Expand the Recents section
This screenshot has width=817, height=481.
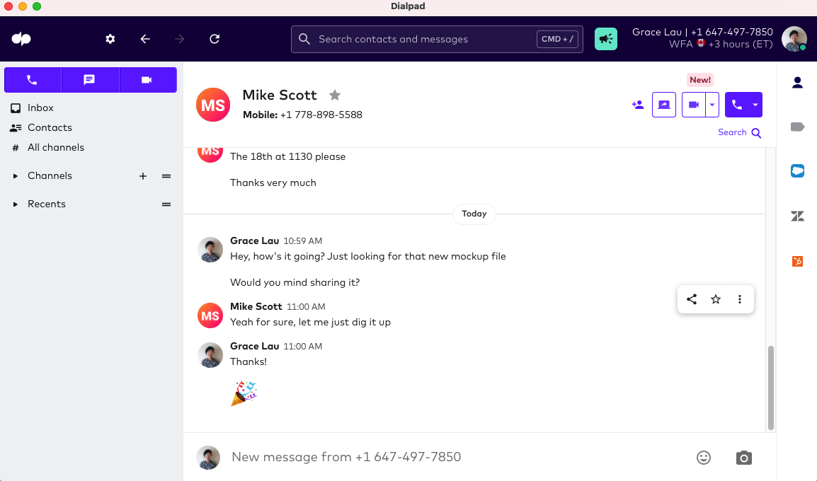[15, 204]
